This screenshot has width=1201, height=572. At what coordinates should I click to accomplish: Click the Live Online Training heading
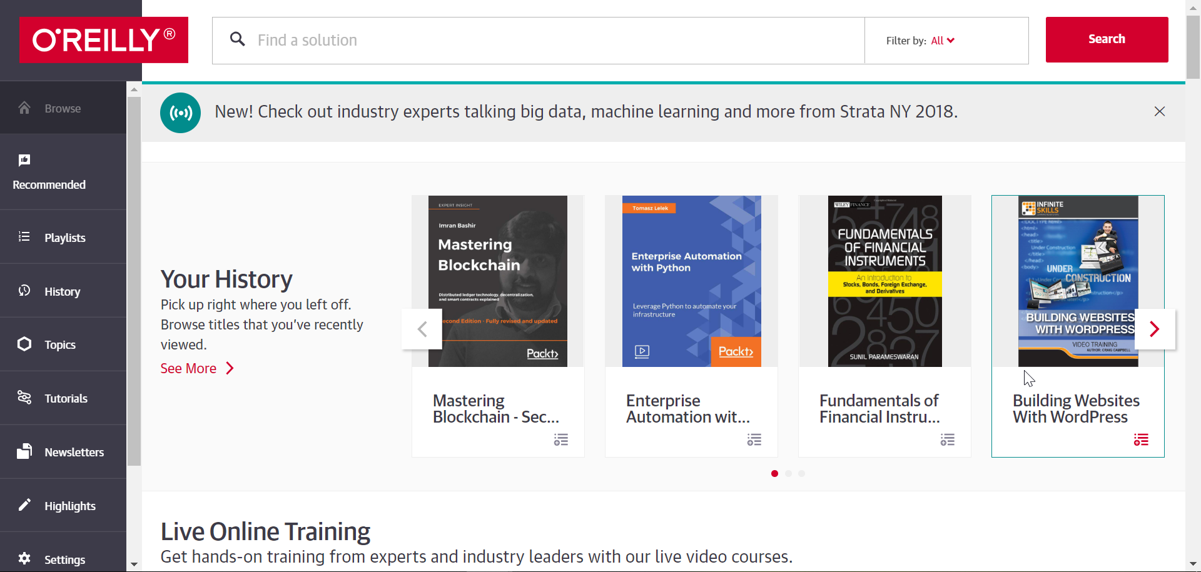point(265,531)
